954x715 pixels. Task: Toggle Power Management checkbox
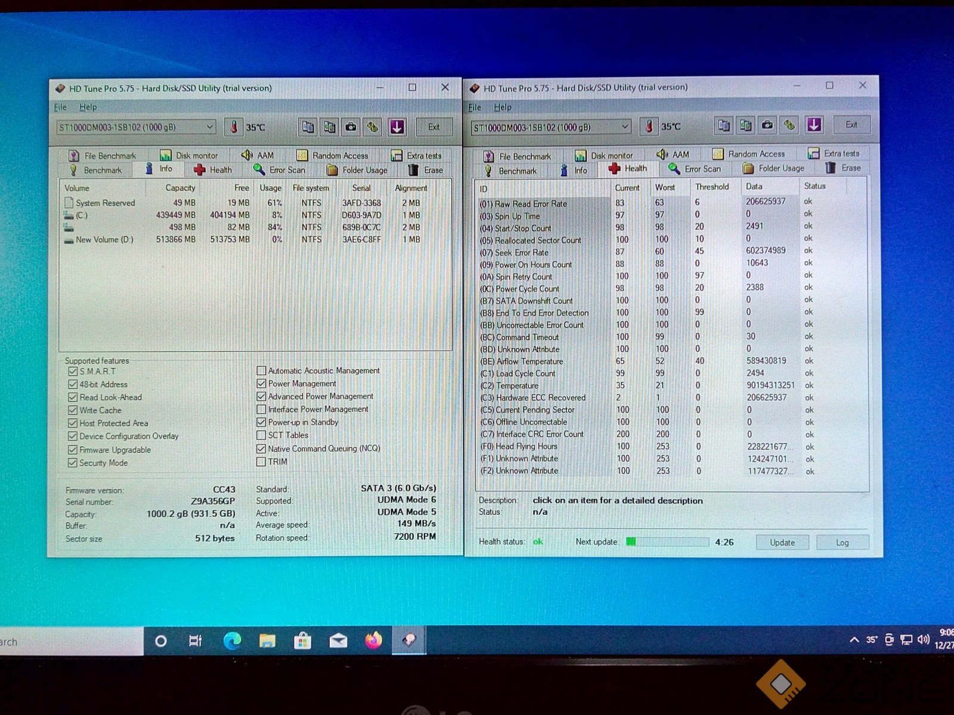pyautogui.click(x=261, y=384)
